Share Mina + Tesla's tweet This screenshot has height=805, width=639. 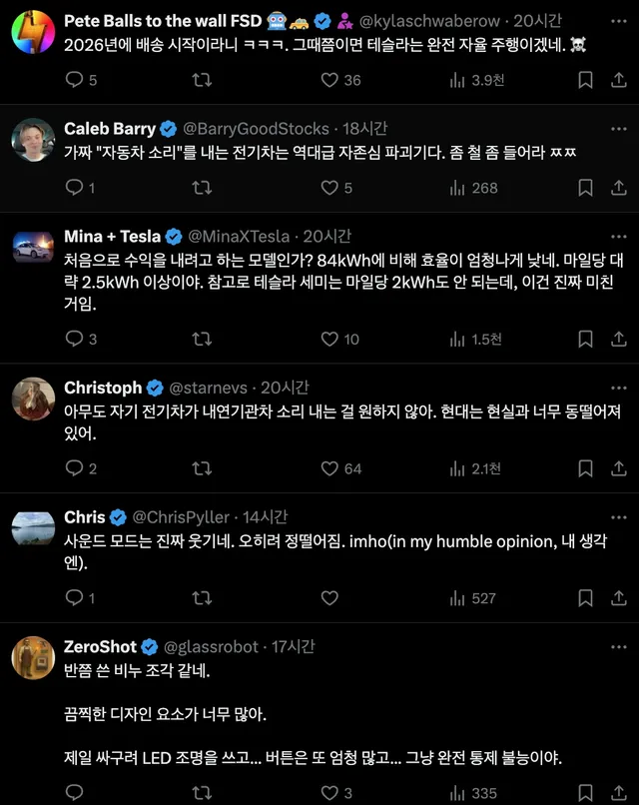[615, 339]
